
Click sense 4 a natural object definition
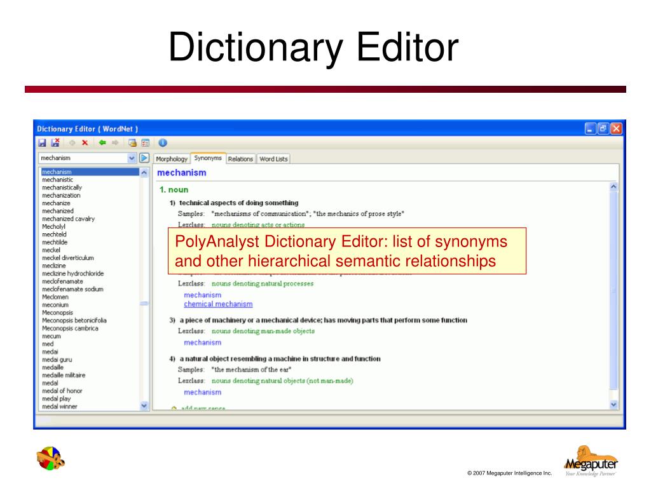coord(280,359)
